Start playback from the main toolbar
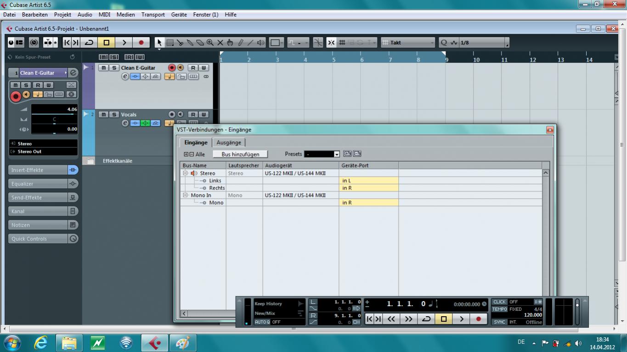 [124, 43]
